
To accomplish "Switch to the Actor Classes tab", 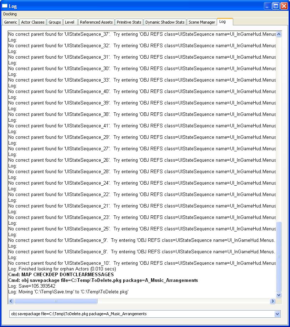I will pos(33,22).
